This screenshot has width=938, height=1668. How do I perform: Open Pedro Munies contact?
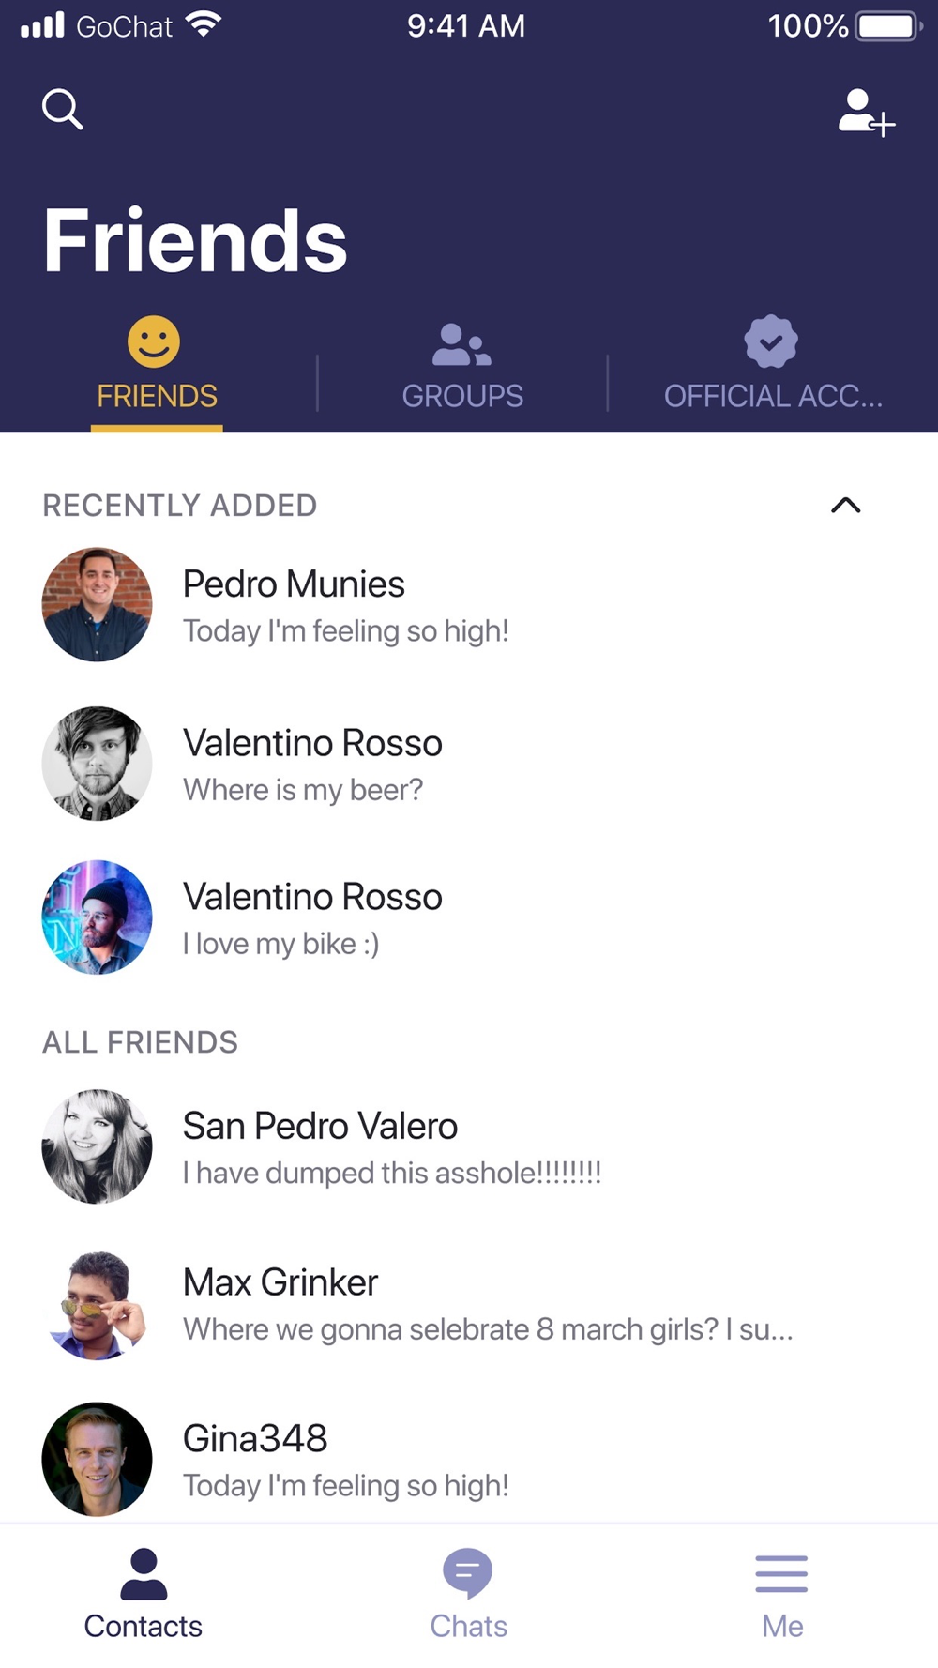click(469, 605)
